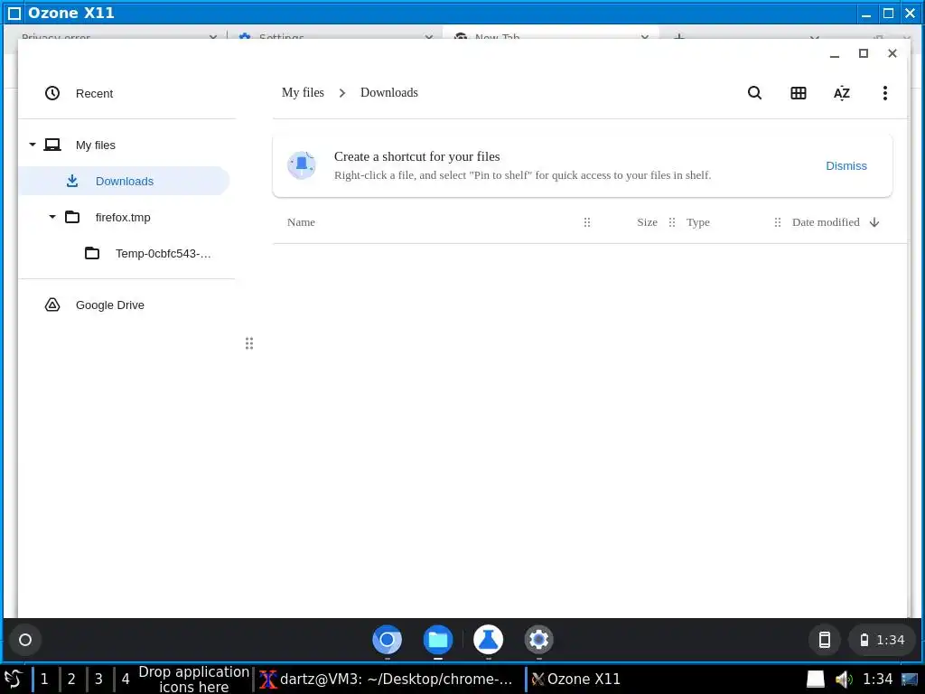Click the Name column resize handle

(x=587, y=222)
